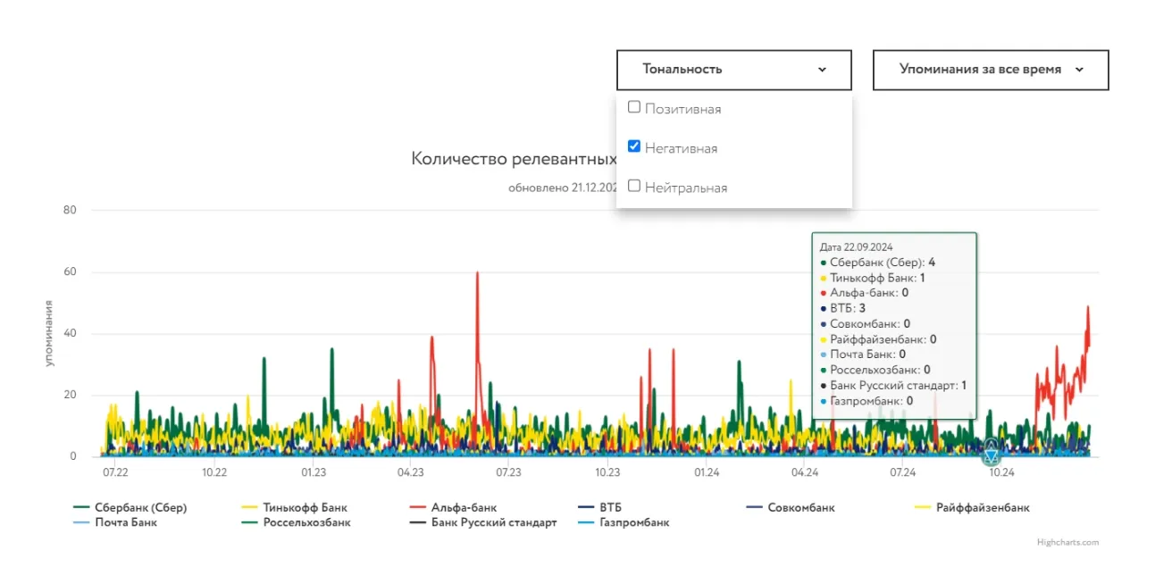Toggle Газпромбанк series in legend
The height and width of the screenshot is (584, 1155).
pyautogui.click(x=624, y=522)
